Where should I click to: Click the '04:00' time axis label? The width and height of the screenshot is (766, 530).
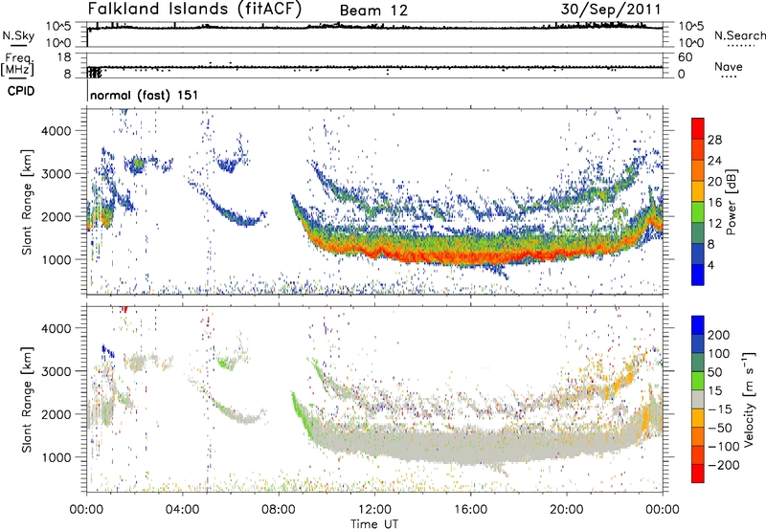point(183,510)
